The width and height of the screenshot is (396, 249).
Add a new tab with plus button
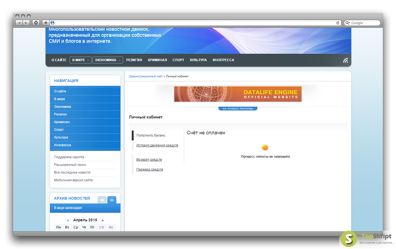point(46,23)
